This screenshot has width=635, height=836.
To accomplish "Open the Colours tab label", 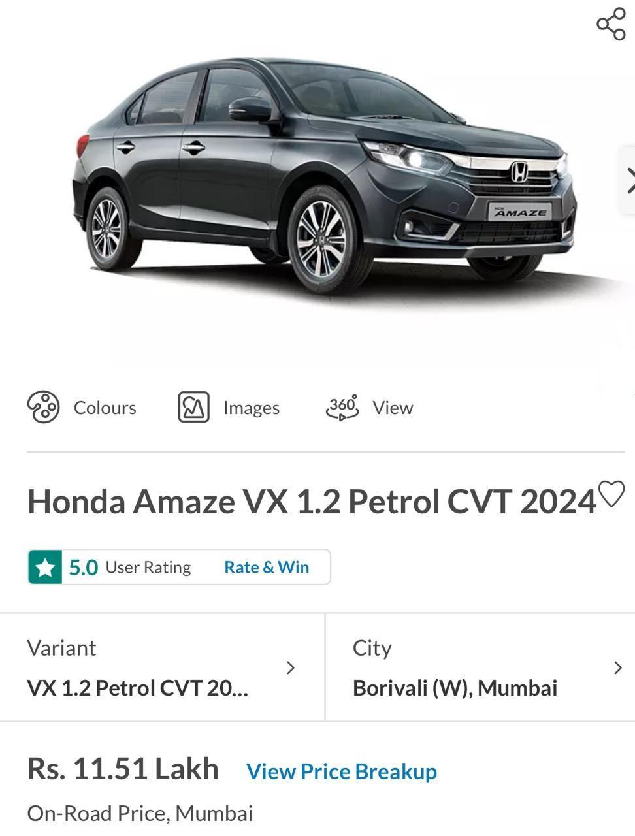I will click(105, 408).
